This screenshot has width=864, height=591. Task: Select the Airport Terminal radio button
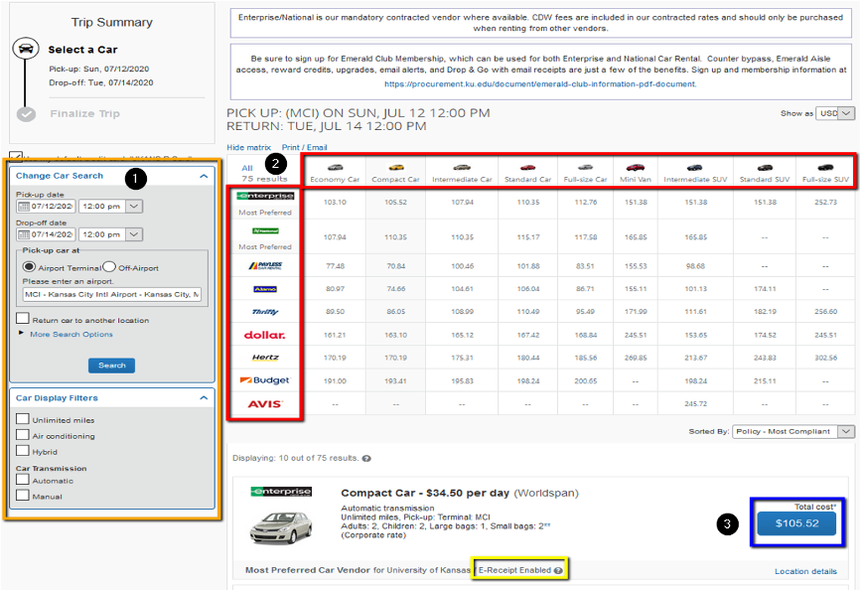click(29, 267)
